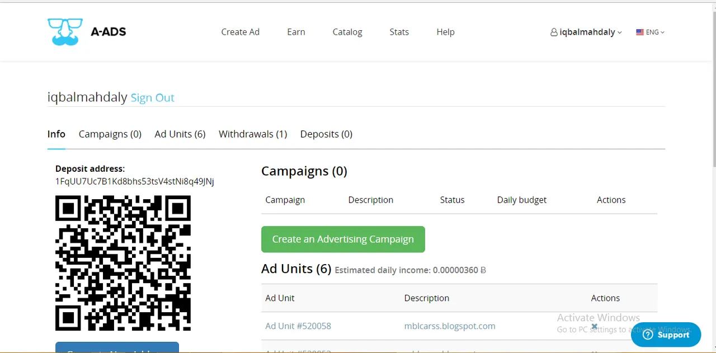The image size is (716, 353).
Task: Click the question mark icon in Support
Action: [648, 335]
